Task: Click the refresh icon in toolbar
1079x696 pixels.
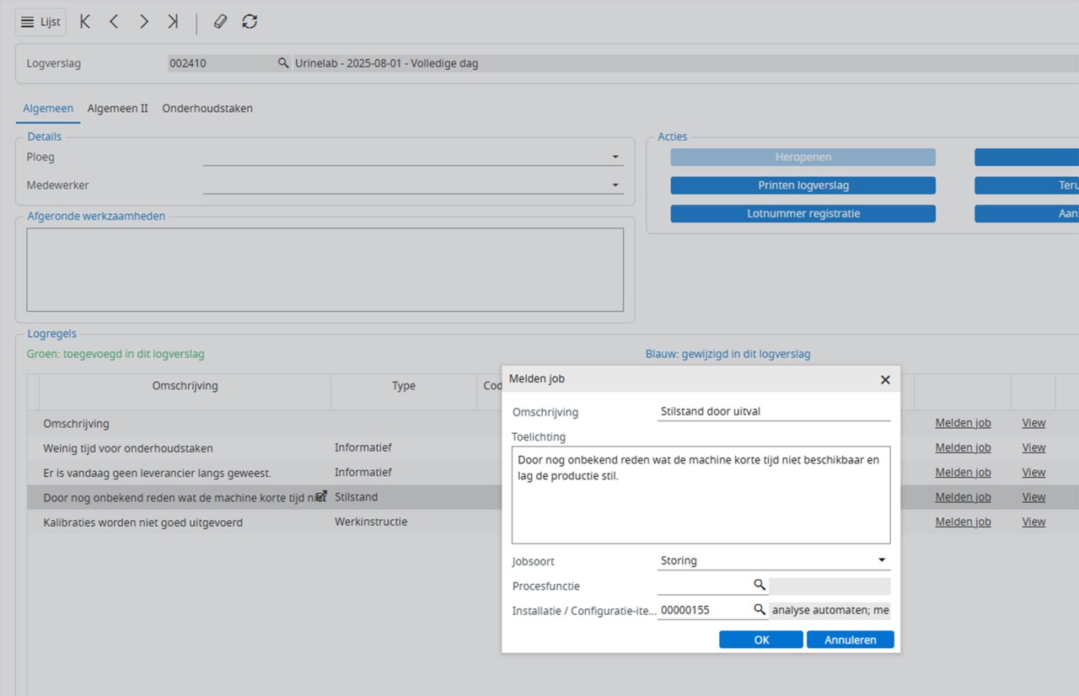Action: [250, 22]
